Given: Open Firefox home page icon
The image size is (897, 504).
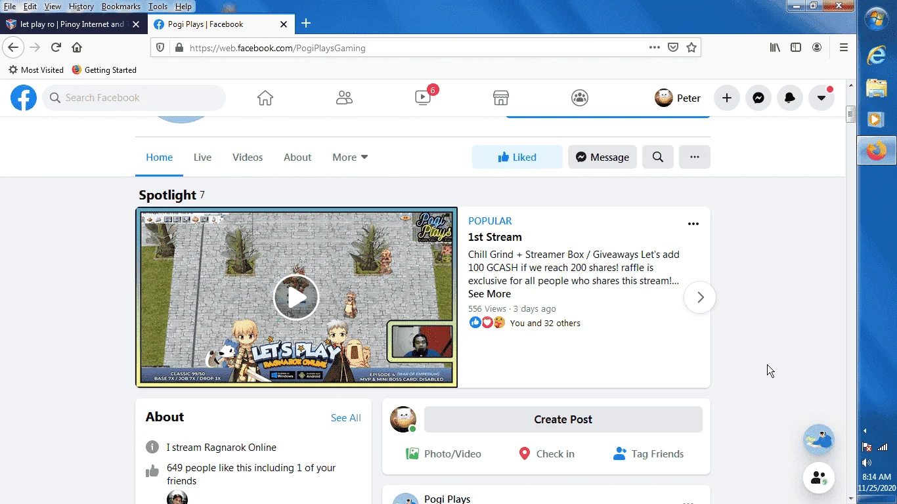Looking at the screenshot, I should 77,47.
